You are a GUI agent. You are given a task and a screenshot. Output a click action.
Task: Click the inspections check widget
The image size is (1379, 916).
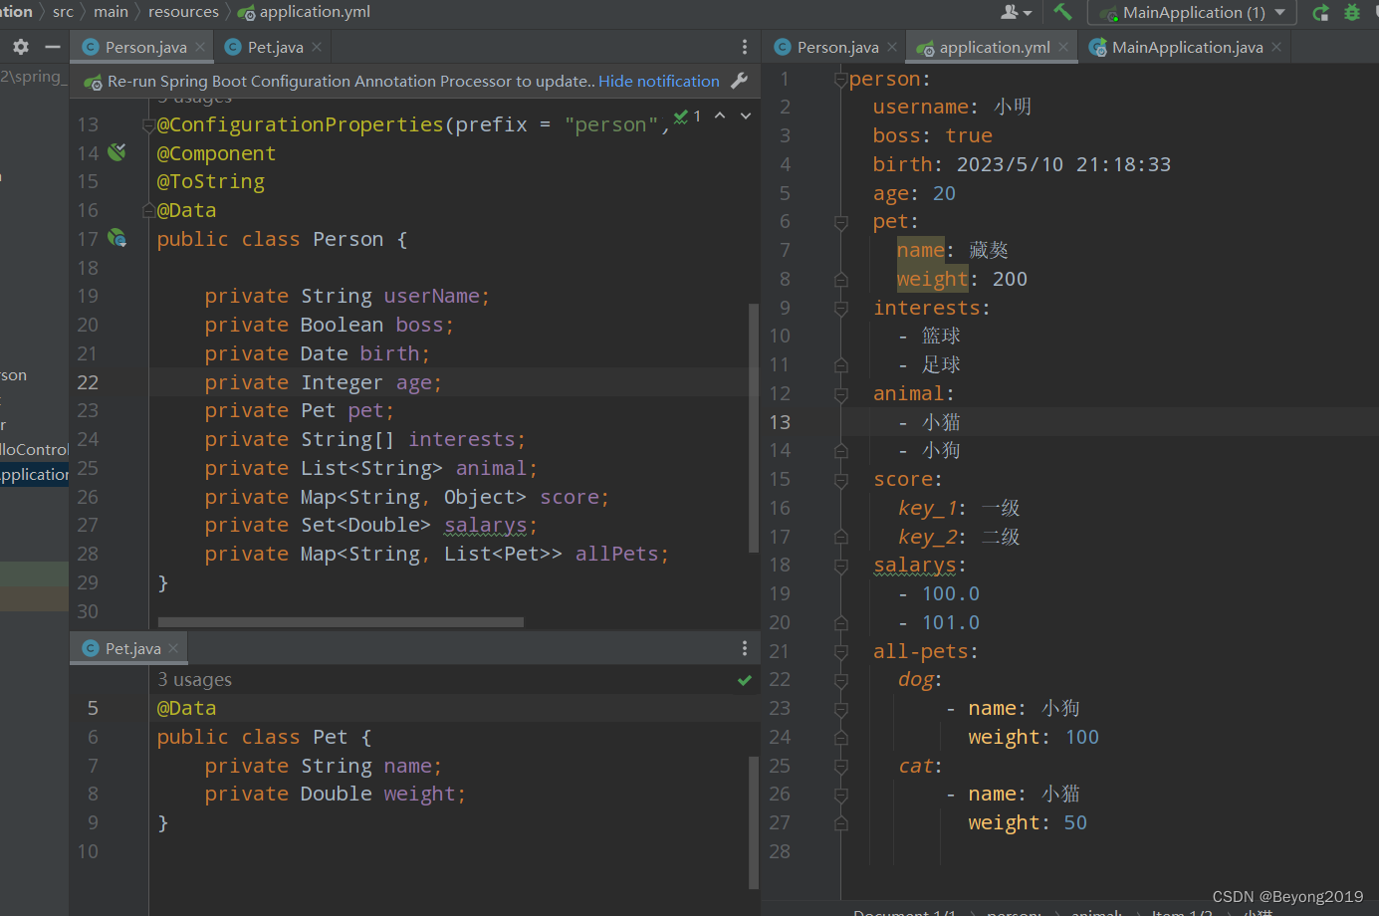[687, 116]
